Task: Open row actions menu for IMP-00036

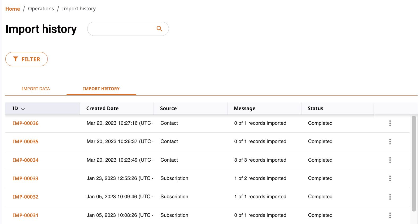Action: pyautogui.click(x=390, y=123)
